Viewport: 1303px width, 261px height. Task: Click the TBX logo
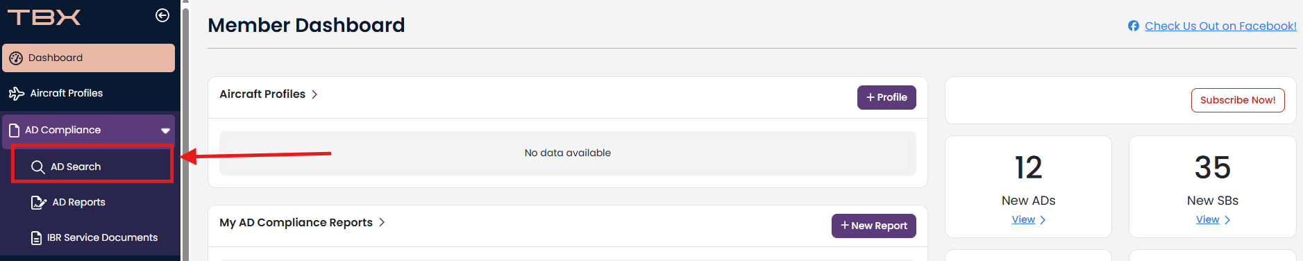[44, 17]
